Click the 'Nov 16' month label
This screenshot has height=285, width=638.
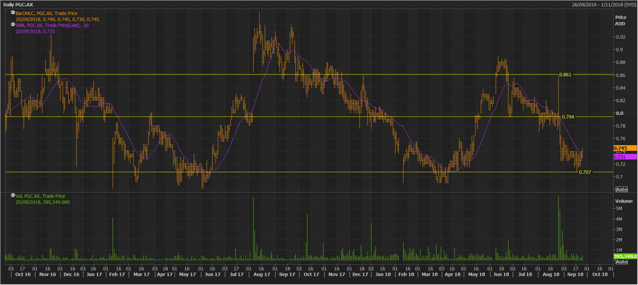pos(48,274)
